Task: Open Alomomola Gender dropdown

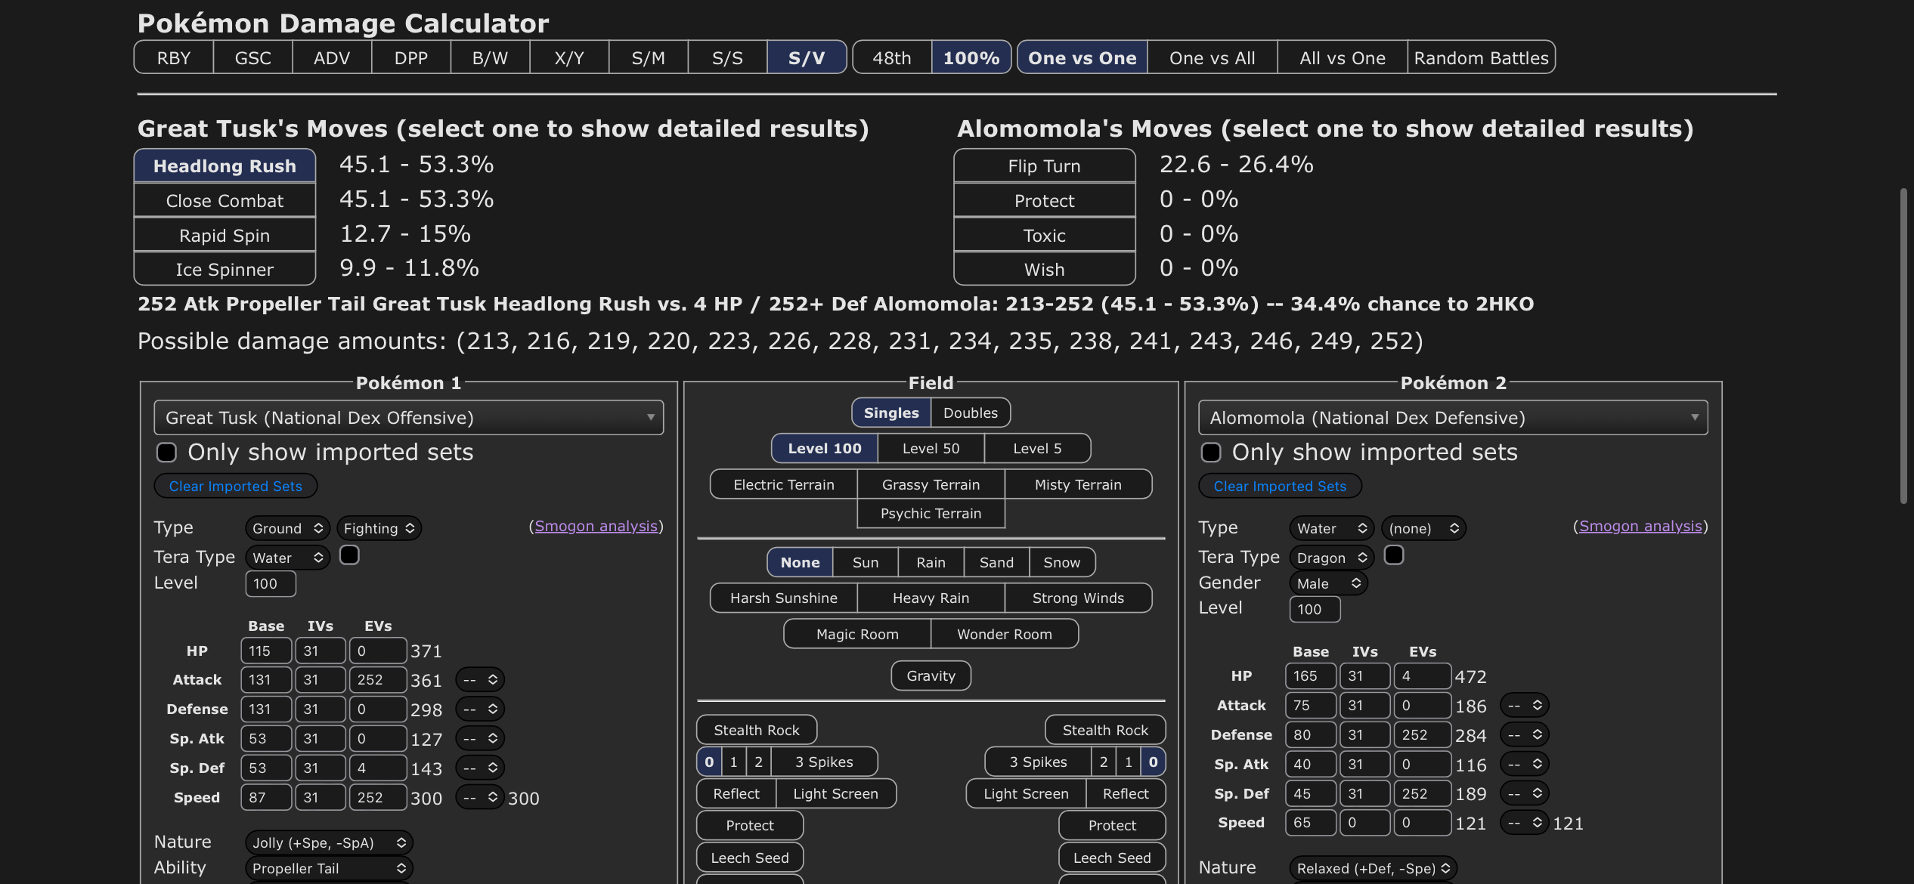Action: (1329, 583)
